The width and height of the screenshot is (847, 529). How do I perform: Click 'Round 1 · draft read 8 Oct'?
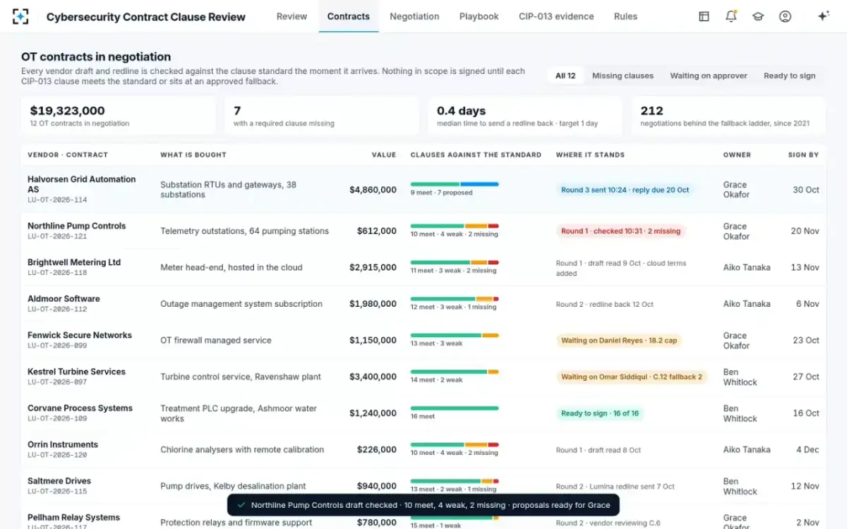(x=599, y=449)
